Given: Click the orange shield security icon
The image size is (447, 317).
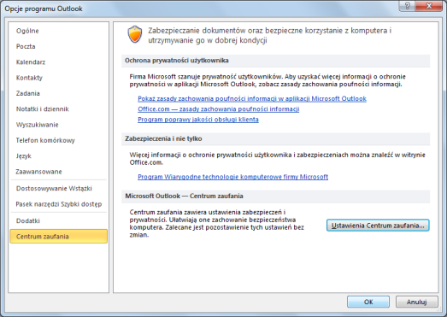Looking at the screenshot, I should (135, 34).
